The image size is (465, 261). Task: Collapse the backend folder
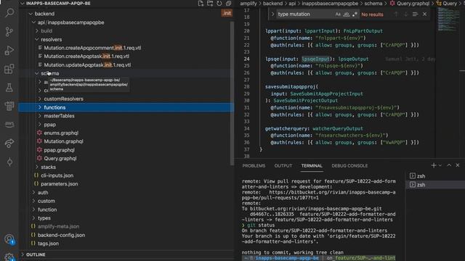point(126,14)
